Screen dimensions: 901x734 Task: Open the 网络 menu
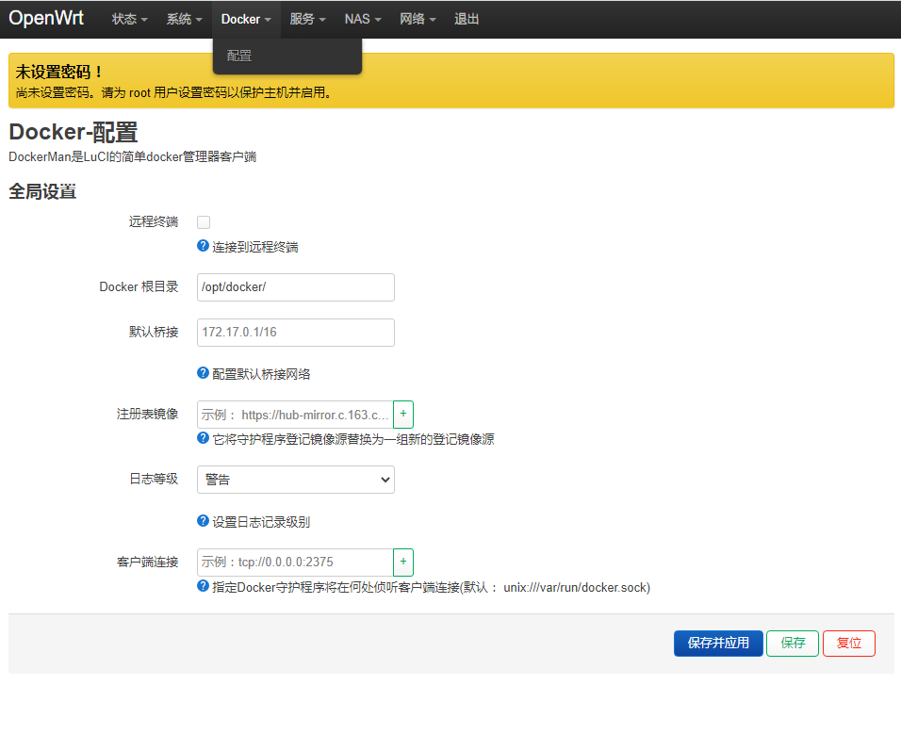pos(418,19)
